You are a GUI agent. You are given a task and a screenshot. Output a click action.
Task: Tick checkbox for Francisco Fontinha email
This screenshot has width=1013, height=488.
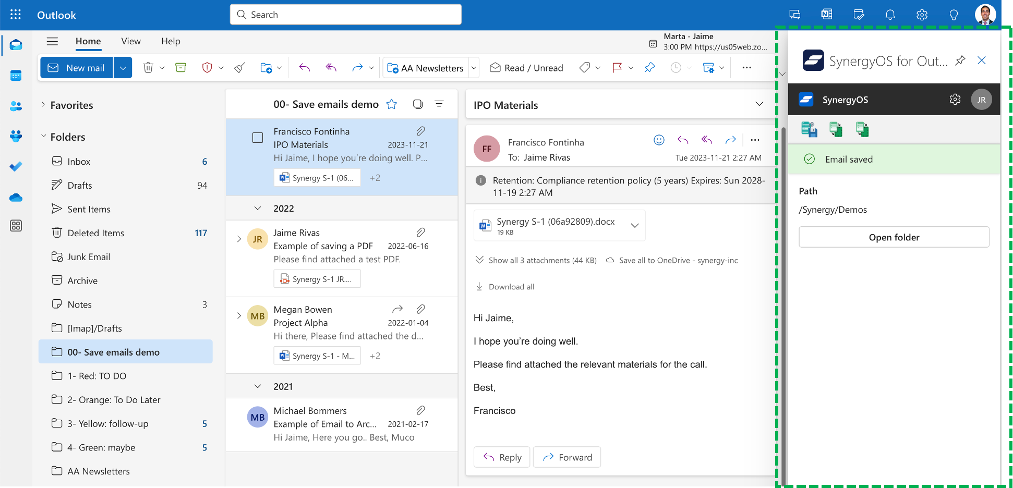coord(258,138)
